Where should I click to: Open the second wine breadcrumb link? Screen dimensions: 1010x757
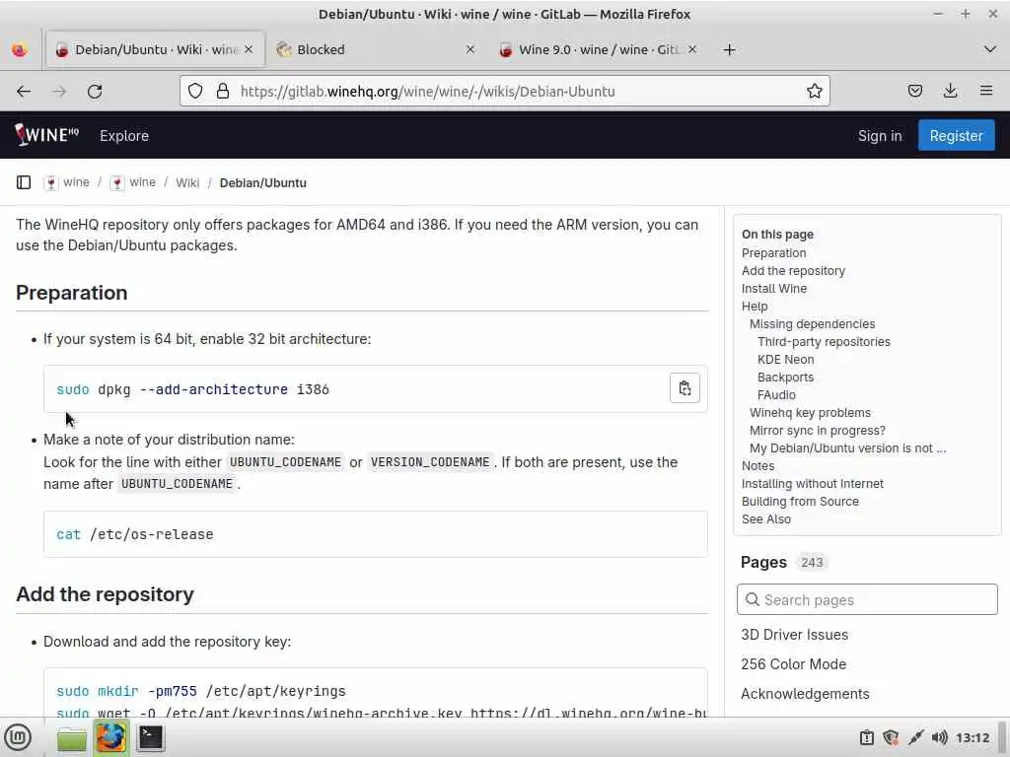[133, 182]
